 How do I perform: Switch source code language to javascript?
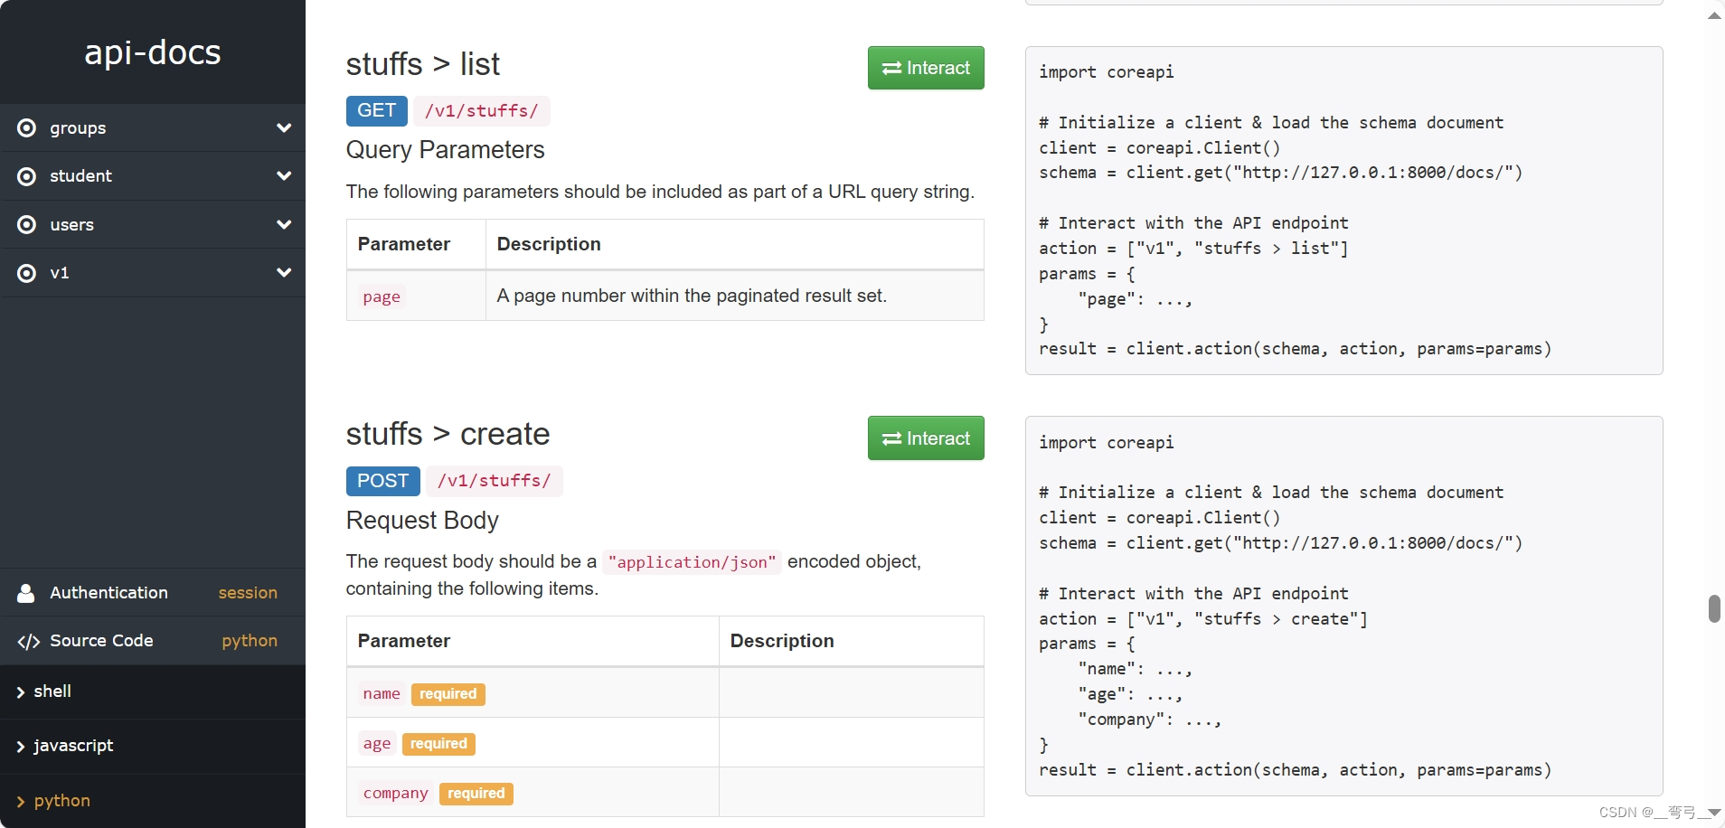[x=73, y=746]
